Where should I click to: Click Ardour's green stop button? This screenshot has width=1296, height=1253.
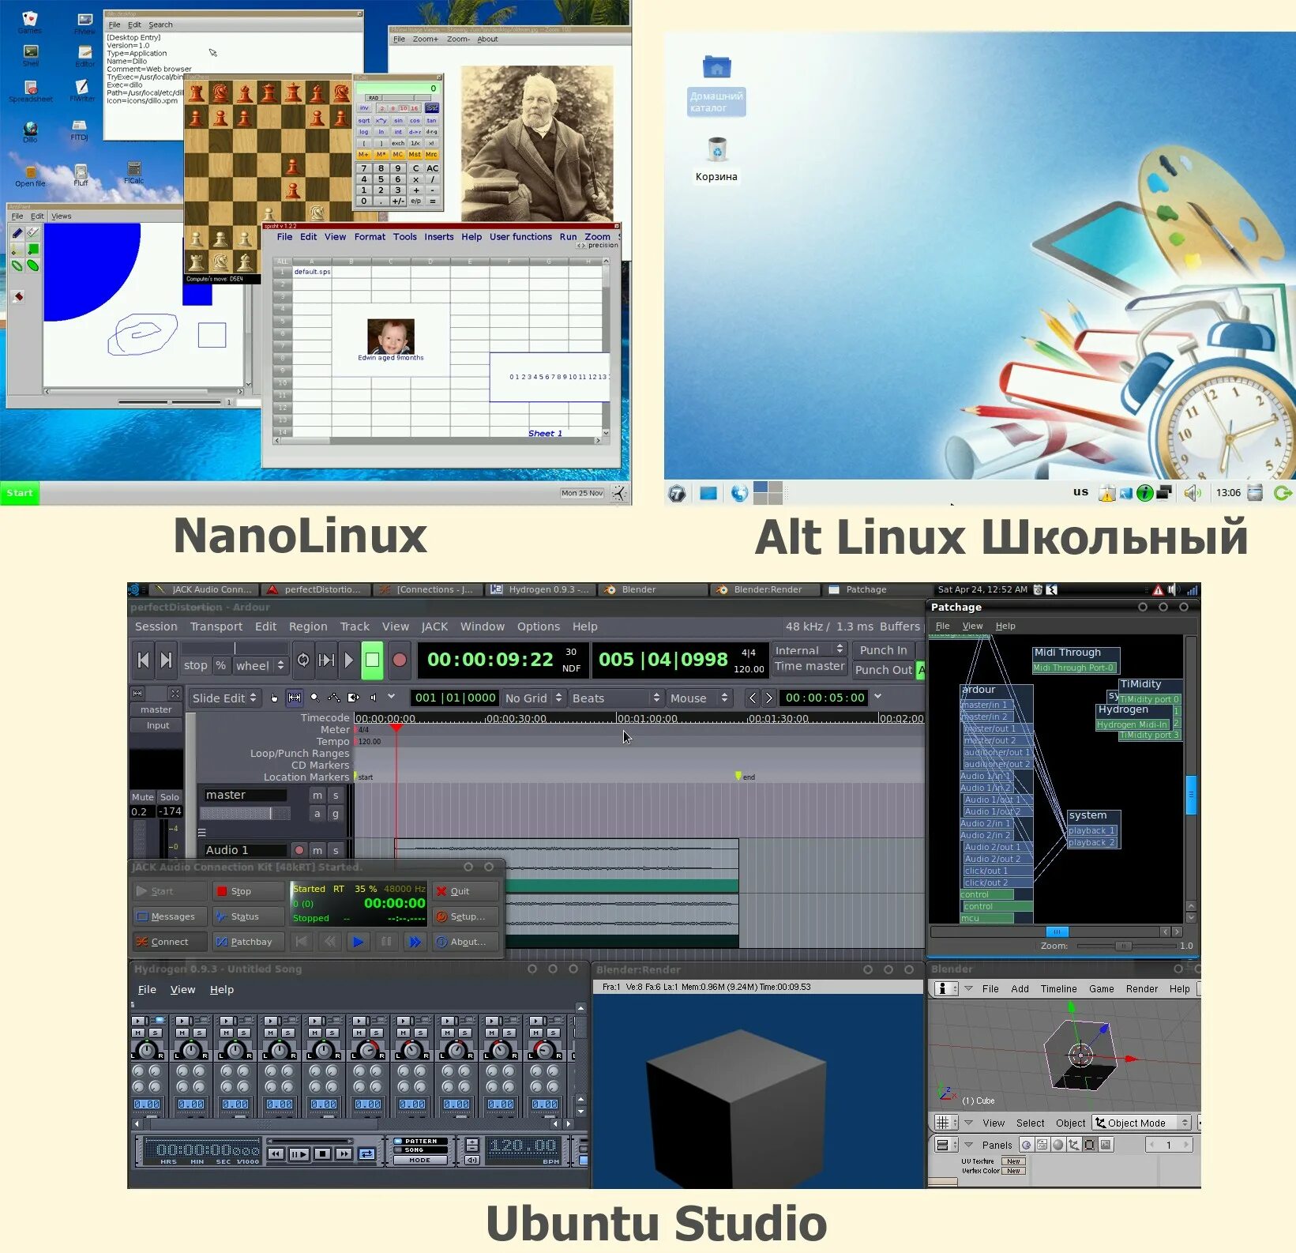[372, 660]
